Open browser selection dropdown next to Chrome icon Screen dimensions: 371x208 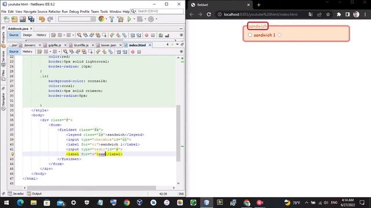click(x=106, y=19)
